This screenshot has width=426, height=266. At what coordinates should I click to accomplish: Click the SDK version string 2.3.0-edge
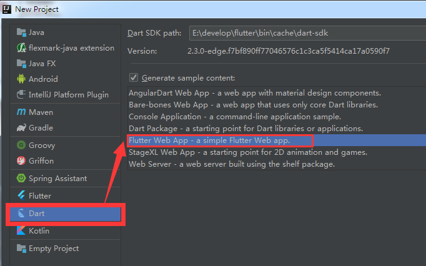(289, 51)
